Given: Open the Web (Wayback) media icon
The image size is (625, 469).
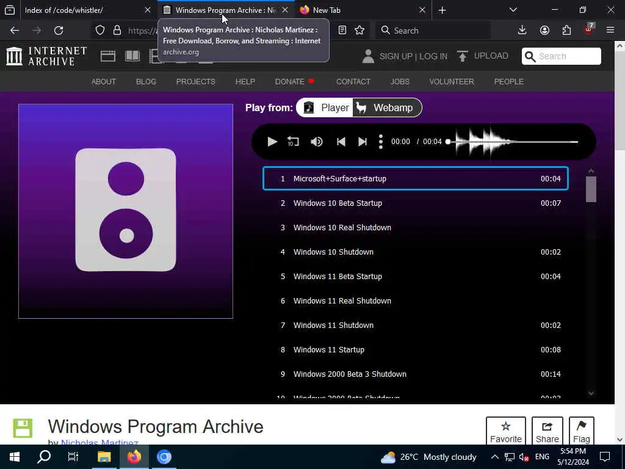Looking at the screenshot, I should tap(107, 56).
